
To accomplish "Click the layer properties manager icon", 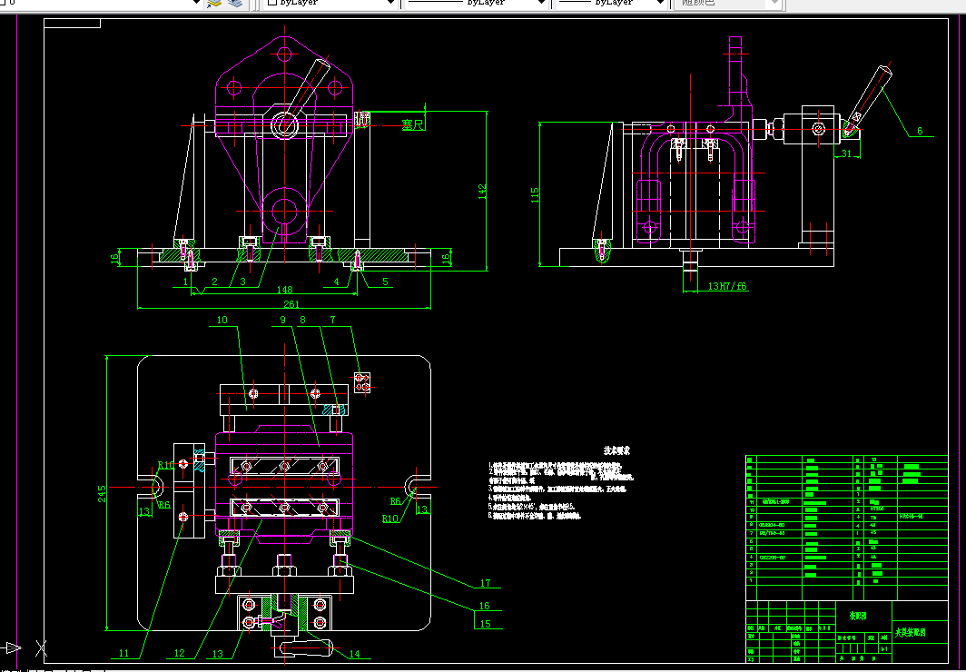I will point(214,3).
